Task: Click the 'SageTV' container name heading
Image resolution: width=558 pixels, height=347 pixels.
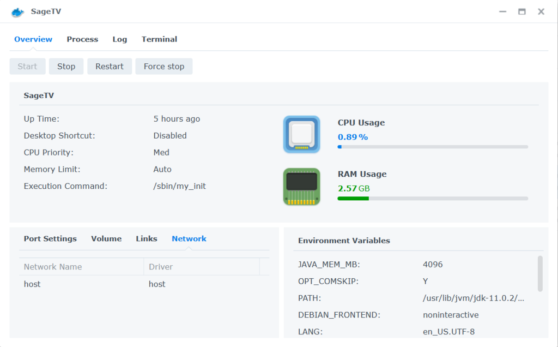Action: [39, 95]
